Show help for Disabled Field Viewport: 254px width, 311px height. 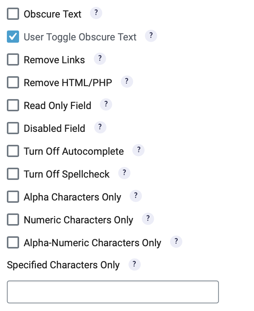coord(100,127)
